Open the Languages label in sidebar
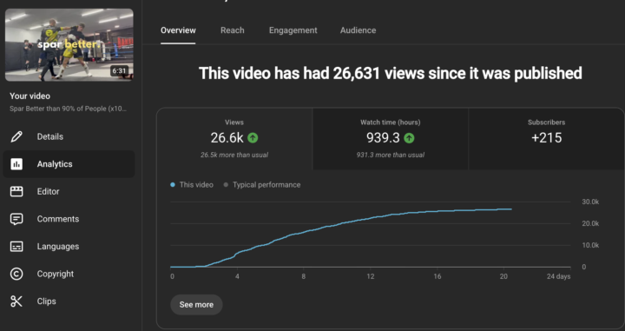 [58, 247]
